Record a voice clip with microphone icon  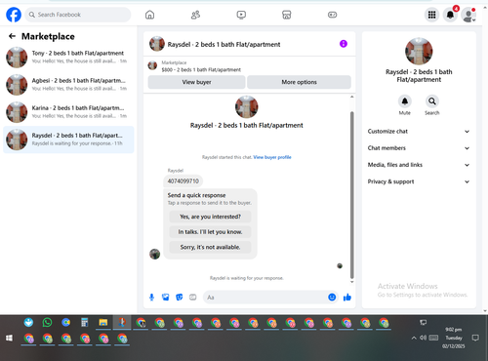(x=151, y=297)
